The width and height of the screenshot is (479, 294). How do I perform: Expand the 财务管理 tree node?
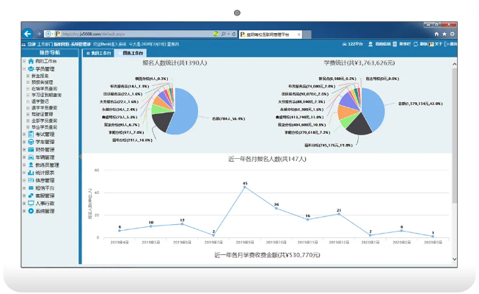[x=24, y=149]
